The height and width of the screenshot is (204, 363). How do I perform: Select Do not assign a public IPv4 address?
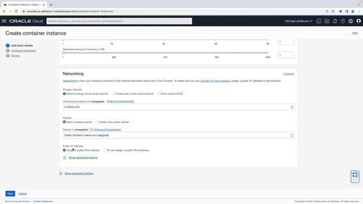[104, 150]
